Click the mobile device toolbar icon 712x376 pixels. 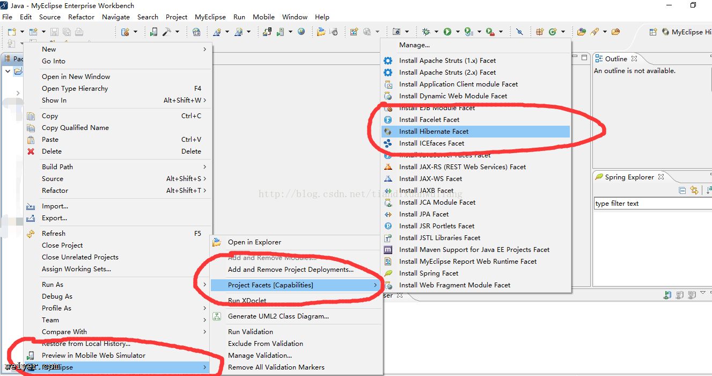pyautogui.click(x=153, y=32)
